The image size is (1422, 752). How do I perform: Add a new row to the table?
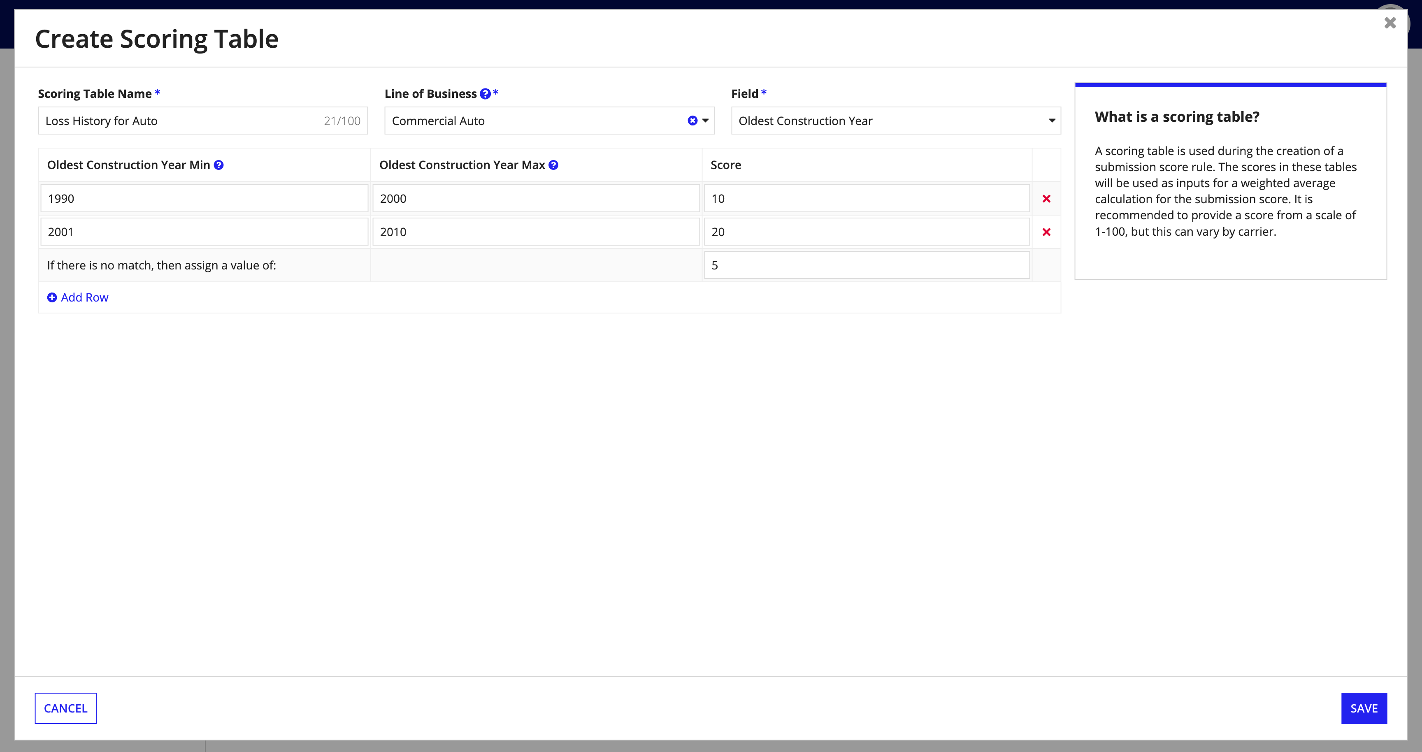(78, 297)
